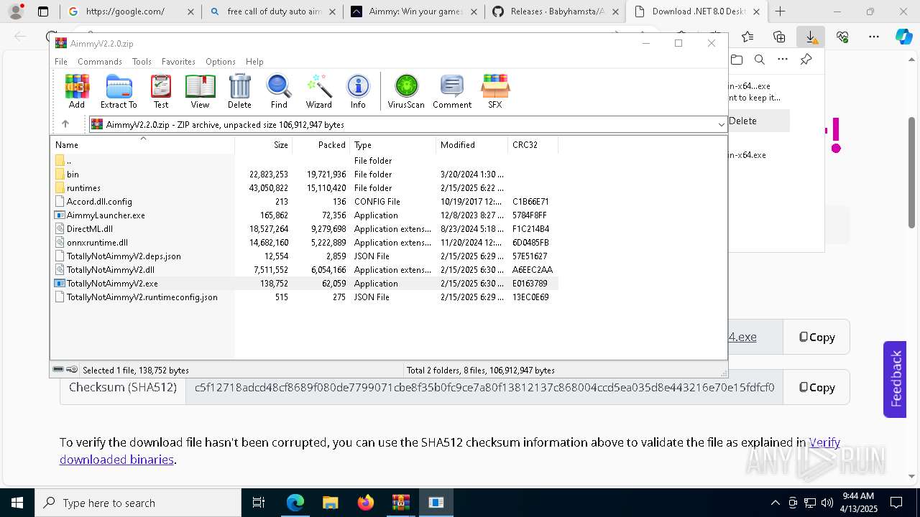Switch to the google.com browser tab
The width and height of the screenshot is (920, 517).
pos(129,11)
